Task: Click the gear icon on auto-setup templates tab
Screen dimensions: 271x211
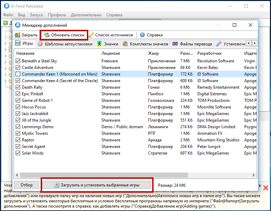Action: pos(40,44)
